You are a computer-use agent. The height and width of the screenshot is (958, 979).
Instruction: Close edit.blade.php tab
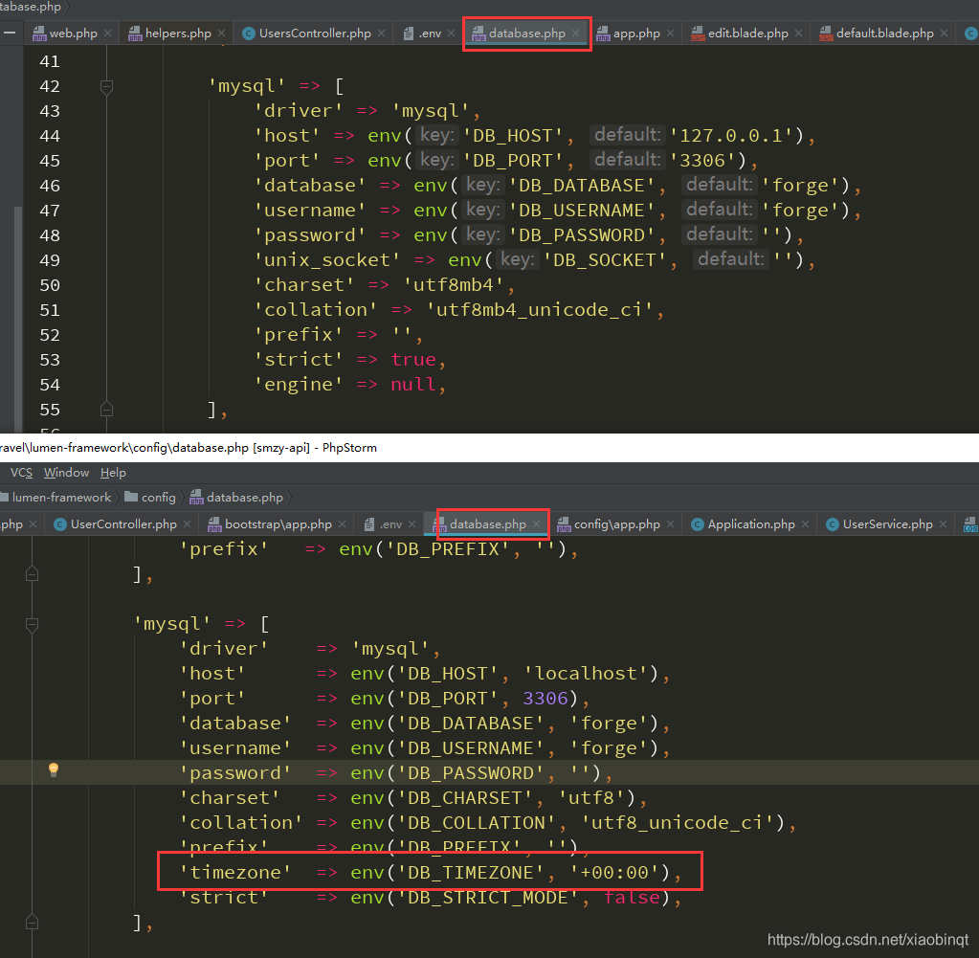pos(798,33)
